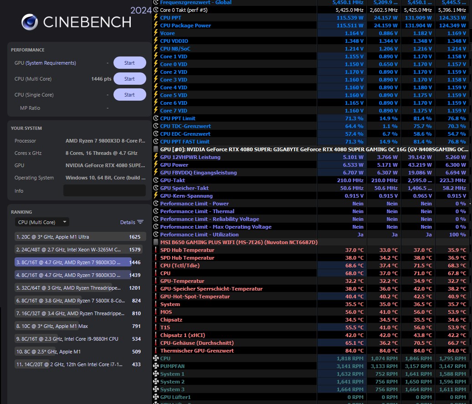Image resolution: width=472 pixels, height=404 pixels.
Task: Start the GPU benchmark
Action: 129,62
